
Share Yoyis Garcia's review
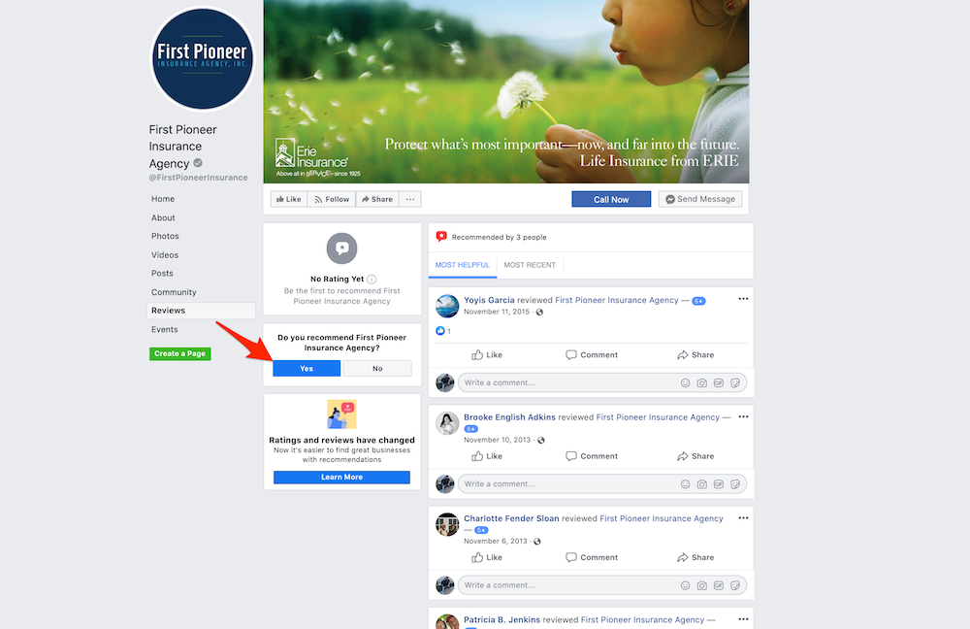pyautogui.click(x=695, y=355)
